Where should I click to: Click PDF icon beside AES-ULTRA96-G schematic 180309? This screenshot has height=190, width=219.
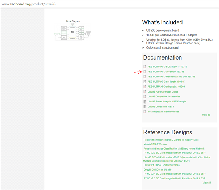point(145,86)
